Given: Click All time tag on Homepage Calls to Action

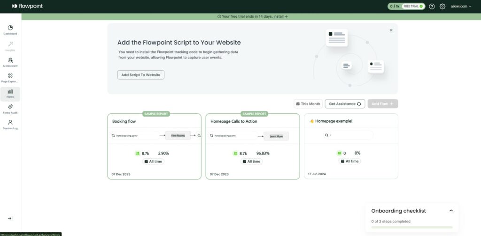Looking at the screenshot, I should 252,162.
